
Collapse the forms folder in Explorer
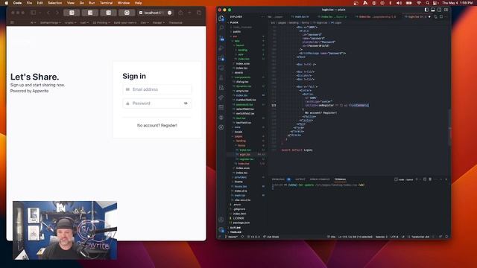click(x=241, y=146)
